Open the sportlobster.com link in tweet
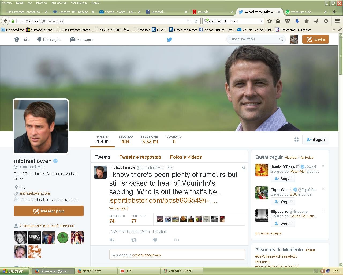Screen dimensions: 343x275 pos(159,200)
